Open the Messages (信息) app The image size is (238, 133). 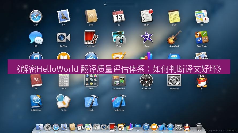tap(36, 38)
